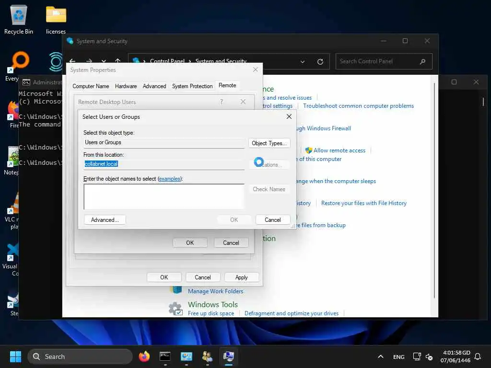Viewport: 491px width, 368px height.
Task: Click the help question mark in Remote Desktop Users
Action: click(x=222, y=102)
